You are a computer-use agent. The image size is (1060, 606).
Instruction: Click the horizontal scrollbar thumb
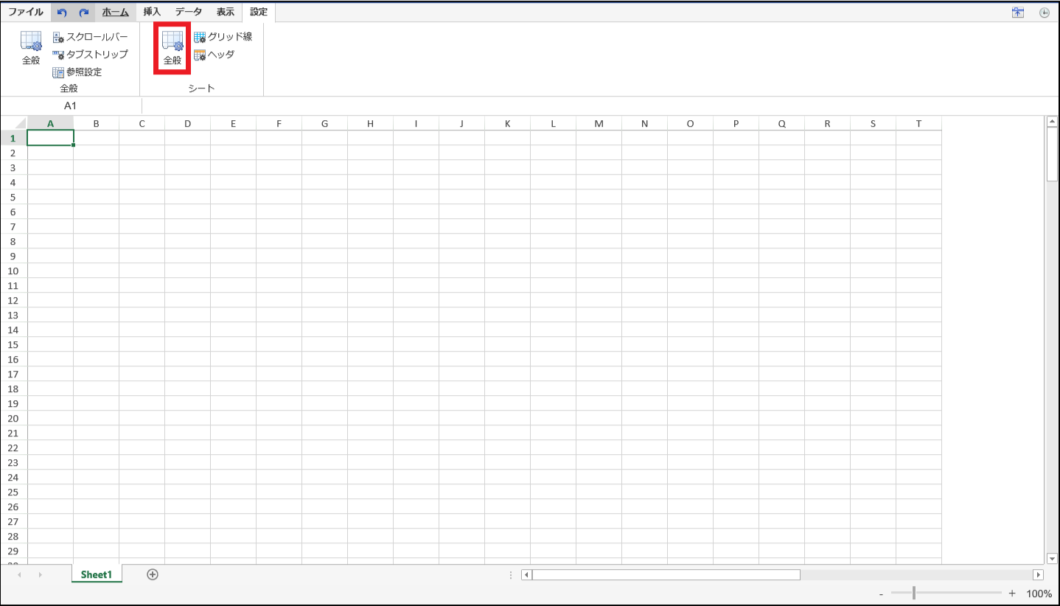[666, 574]
